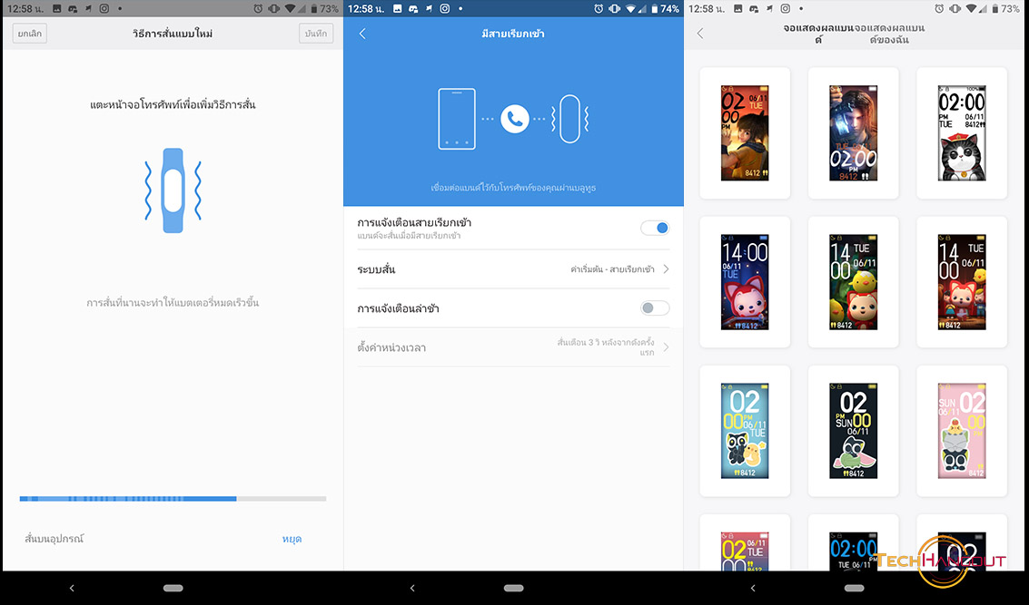Viewport: 1029px width, 605px height.
Task: Tap the Android back arrow below the incoming call screen
Action: [412, 588]
